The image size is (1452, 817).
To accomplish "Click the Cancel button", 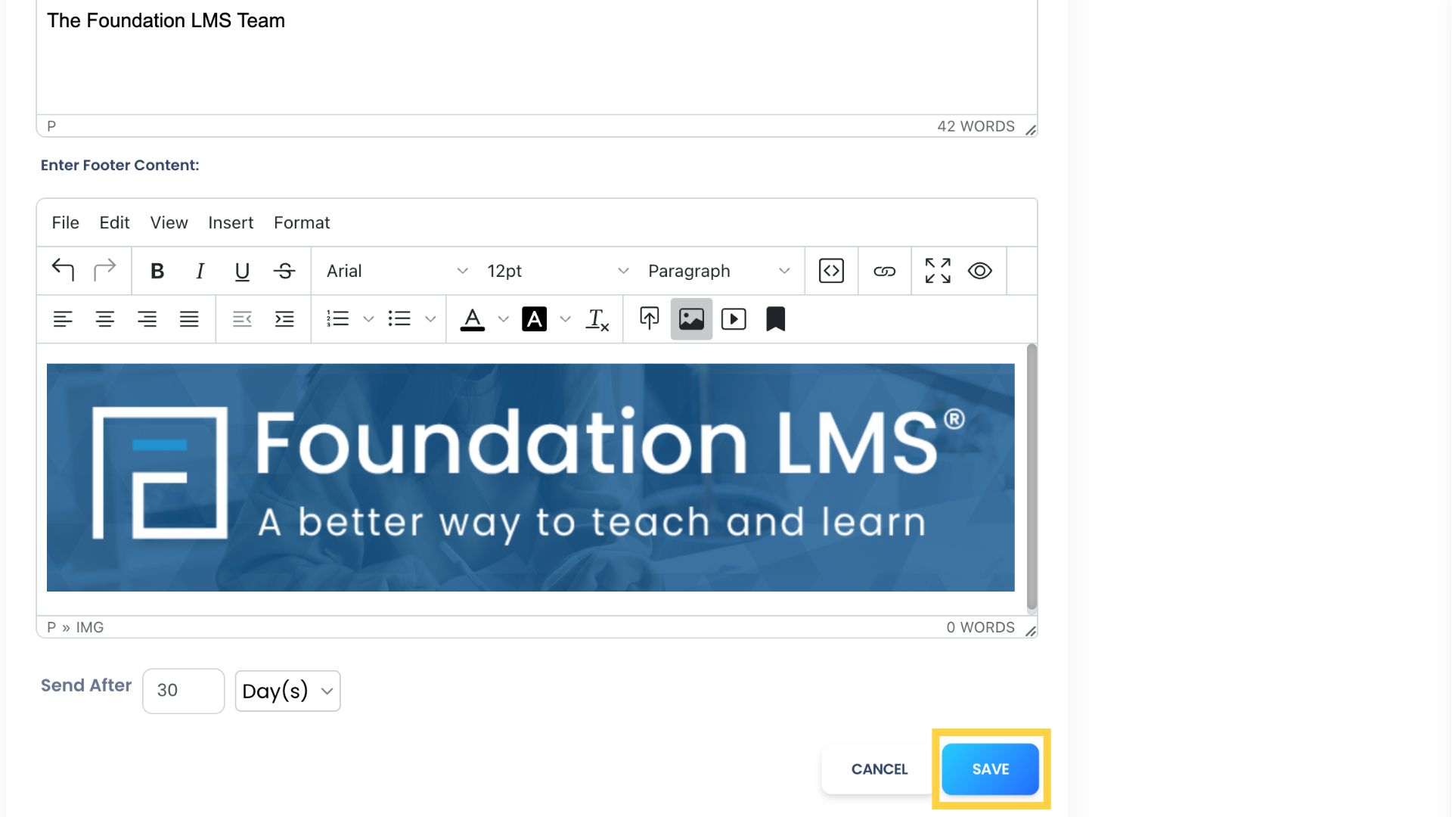I will (x=880, y=769).
